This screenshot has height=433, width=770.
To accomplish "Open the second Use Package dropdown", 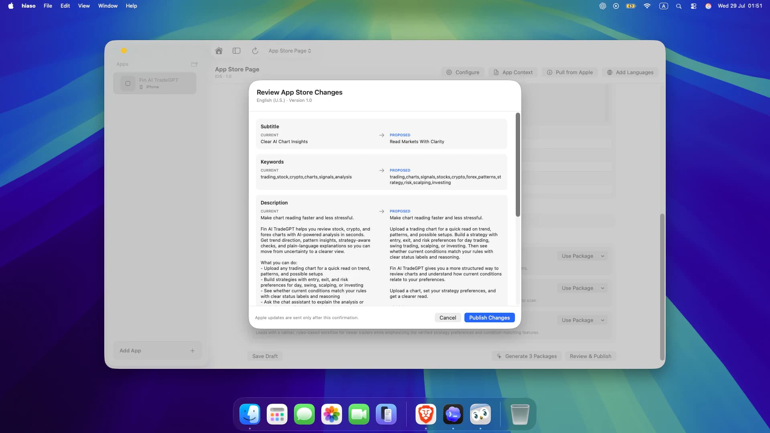I will [582, 288].
